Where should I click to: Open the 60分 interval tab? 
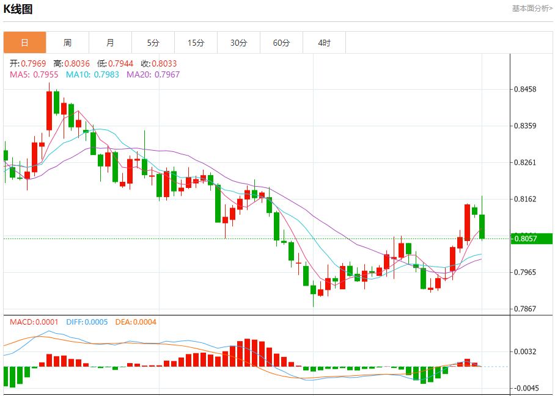pyautogui.click(x=282, y=43)
